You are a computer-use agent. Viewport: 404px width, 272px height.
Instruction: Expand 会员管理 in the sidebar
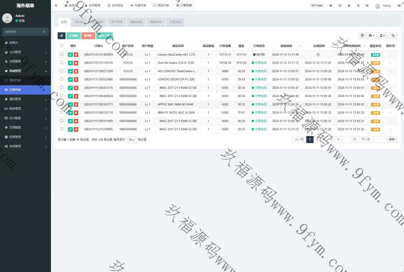(x=25, y=52)
